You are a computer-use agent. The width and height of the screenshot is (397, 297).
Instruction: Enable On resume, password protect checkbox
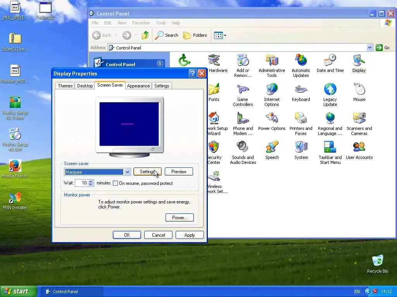pos(115,183)
